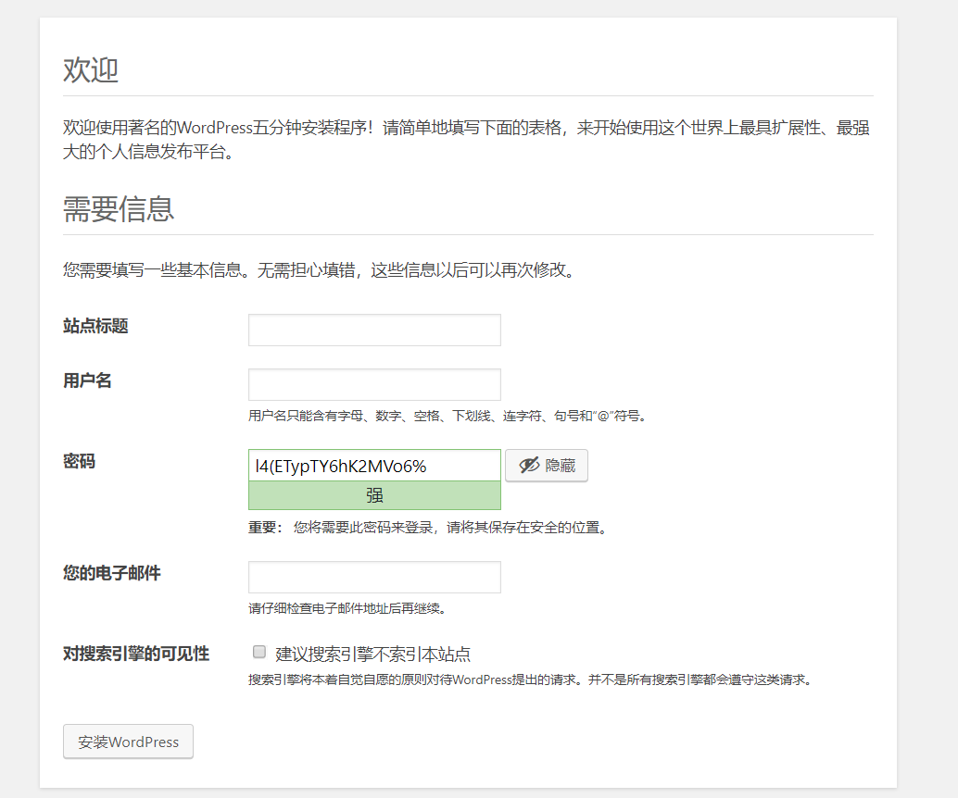
Task: Click into the 用户名 input field
Action: coord(374,384)
